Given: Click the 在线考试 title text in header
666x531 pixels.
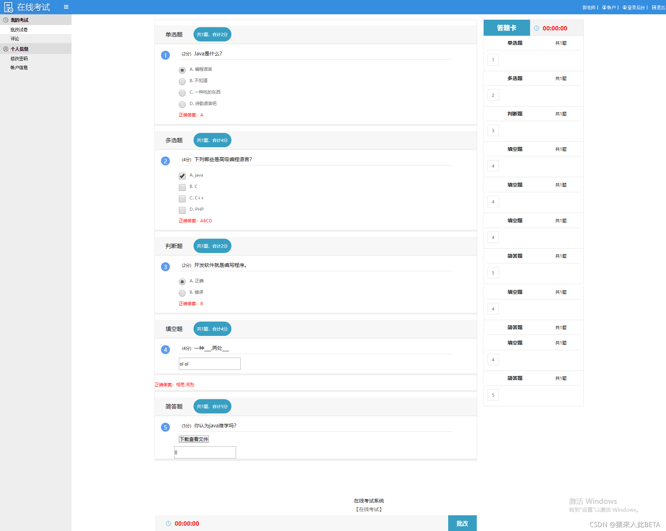Looking at the screenshot, I should tap(34, 7).
